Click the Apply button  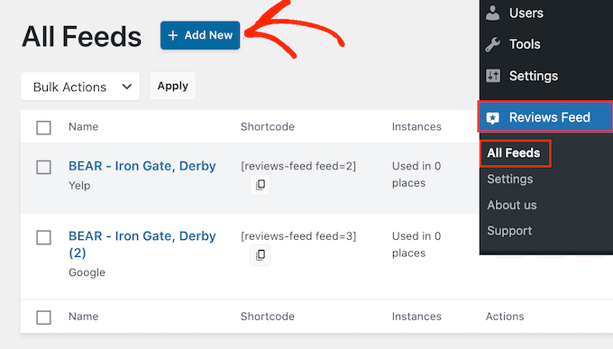point(172,86)
